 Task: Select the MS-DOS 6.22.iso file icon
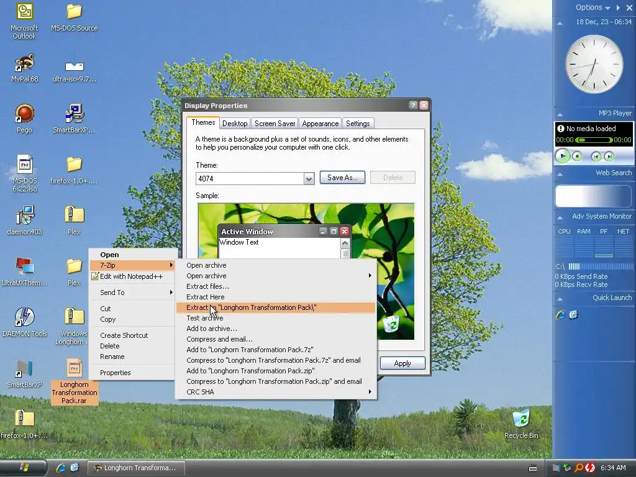(24, 165)
